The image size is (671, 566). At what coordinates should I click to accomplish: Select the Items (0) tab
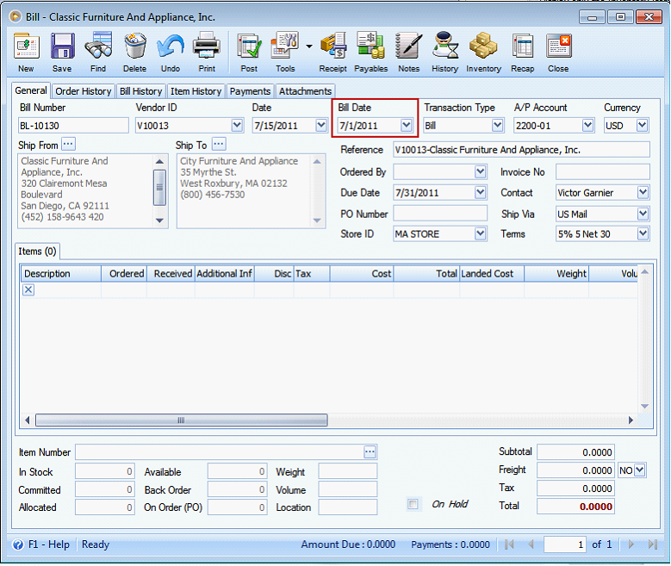[37, 252]
